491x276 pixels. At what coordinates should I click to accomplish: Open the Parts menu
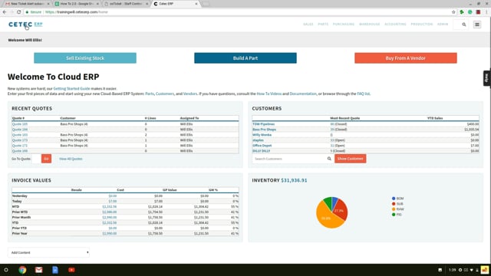[323, 24]
